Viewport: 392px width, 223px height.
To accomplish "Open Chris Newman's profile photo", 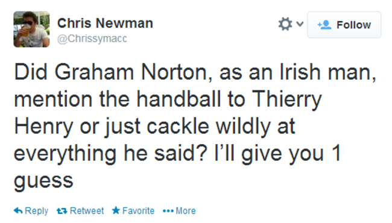I will (x=31, y=29).
